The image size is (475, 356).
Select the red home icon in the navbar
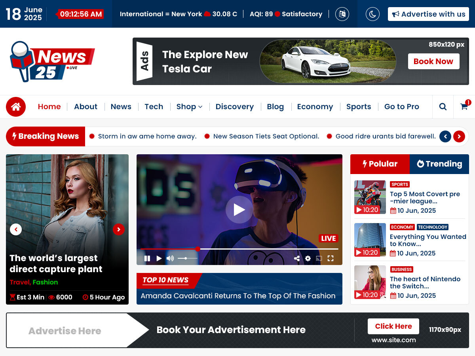tap(15, 106)
